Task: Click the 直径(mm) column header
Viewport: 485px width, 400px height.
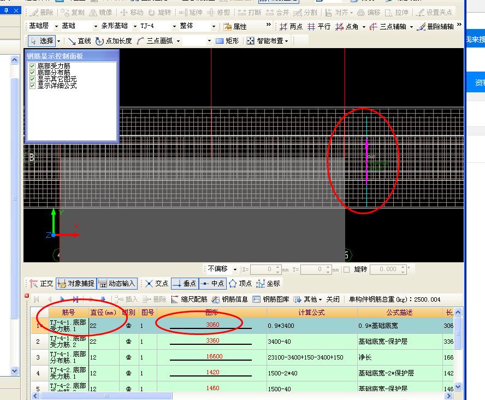Action: click(103, 313)
